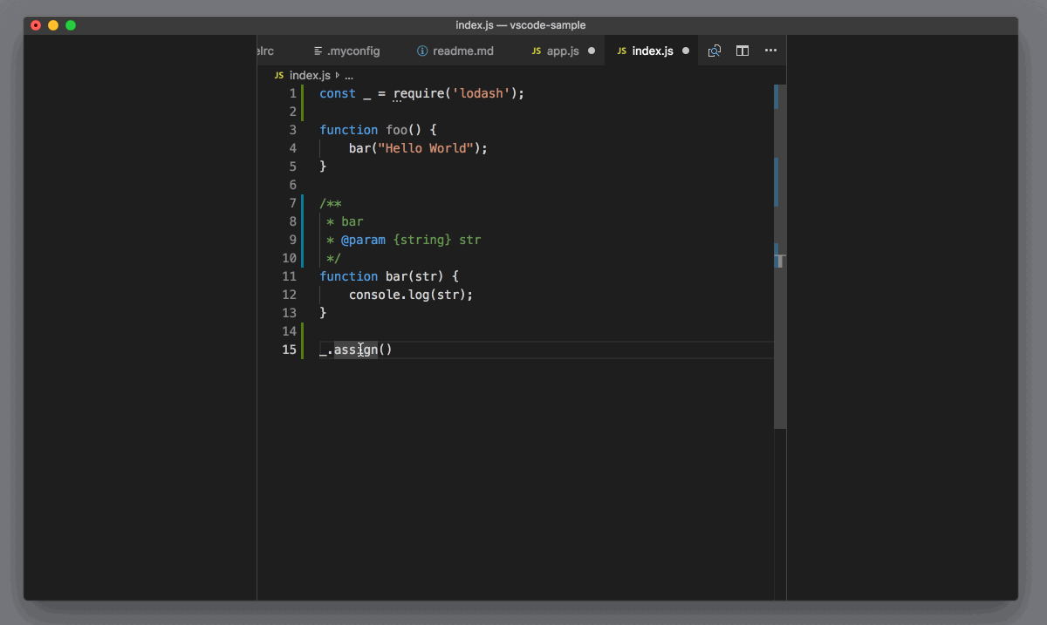Split the editor with the layout icon
Image resolution: width=1047 pixels, height=625 pixels.
pos(742,51)
